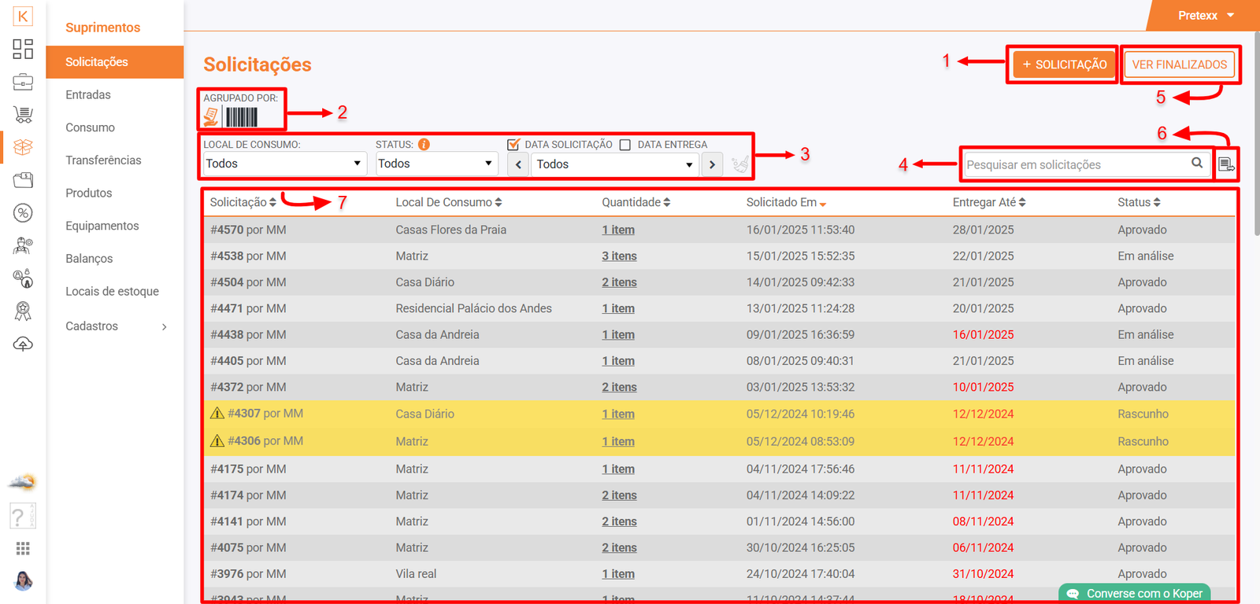Click the + Solicitação button
1260x604 pixels.
point(1064,64)
